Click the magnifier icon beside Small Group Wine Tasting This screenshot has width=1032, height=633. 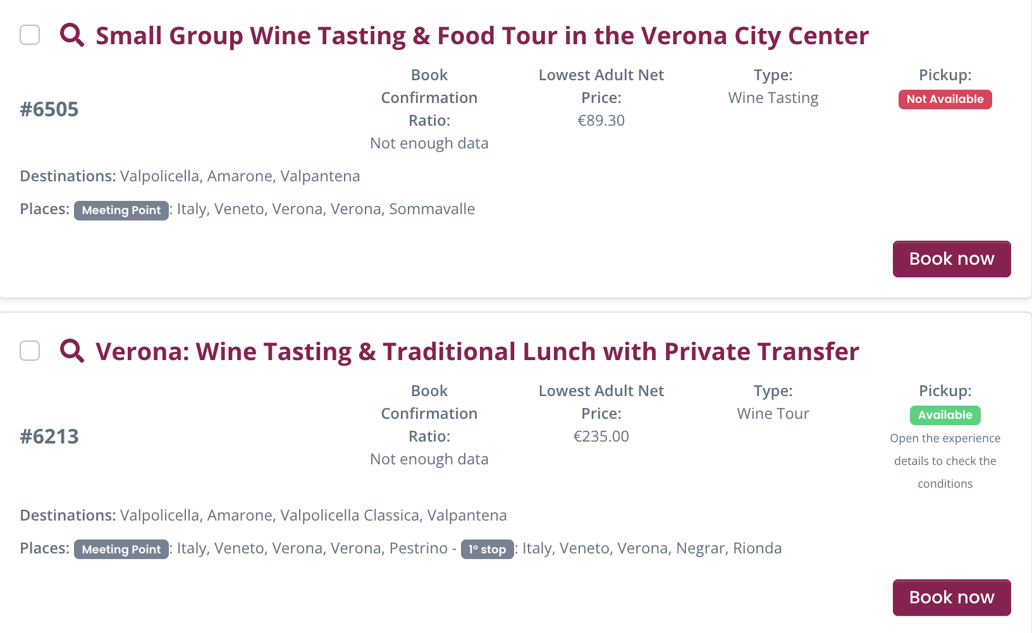click(x=72, y=35)
